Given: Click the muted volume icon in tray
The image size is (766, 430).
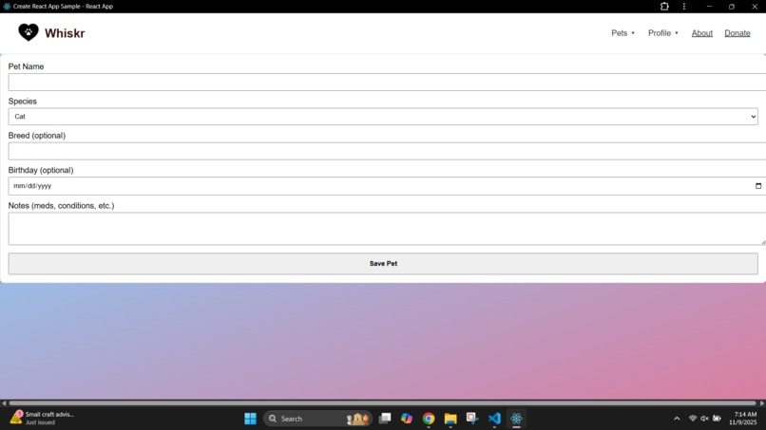Looking at the screenshot, I should coord(704,419).
